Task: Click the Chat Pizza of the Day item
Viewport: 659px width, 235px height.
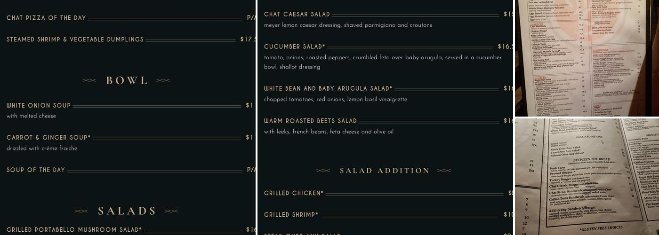Action: pos(46,18)
